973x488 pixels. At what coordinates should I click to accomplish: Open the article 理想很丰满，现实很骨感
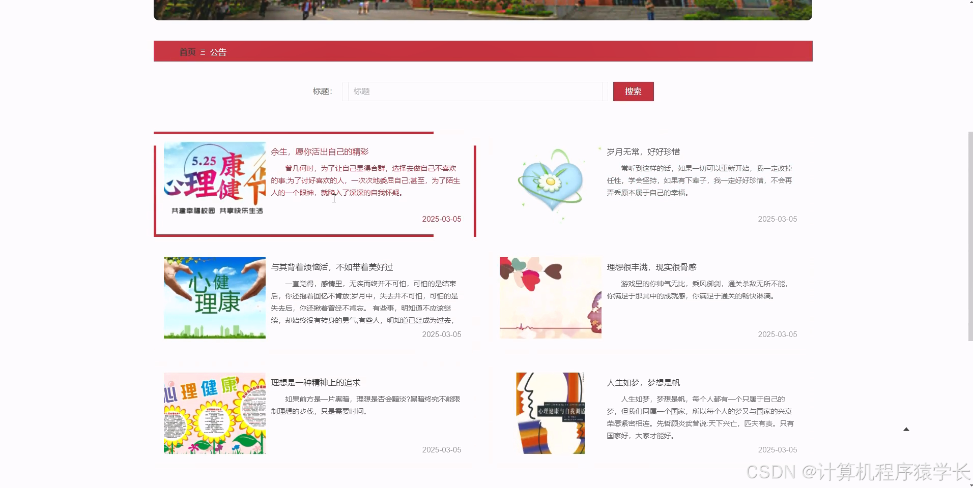click(652, 266)
